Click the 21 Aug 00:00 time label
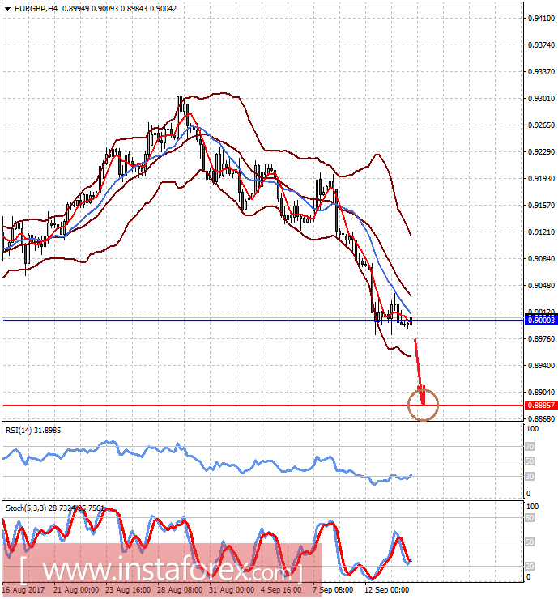The height and width of the screenshot is (599, 558). 76,590
